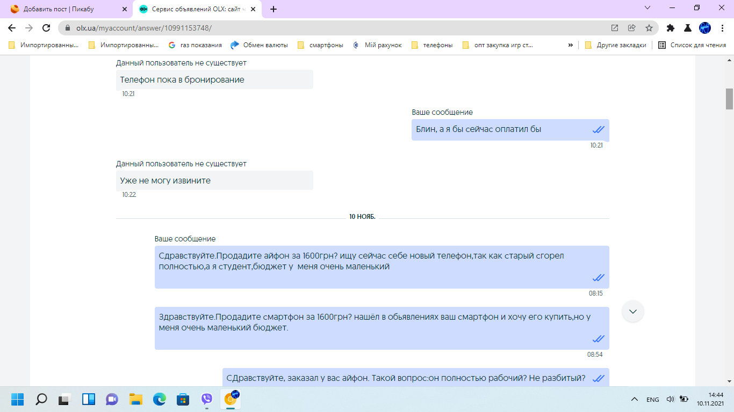Click the заказал у вас айфон message
The width and height of the screenshot is (734, 412).
416,377
